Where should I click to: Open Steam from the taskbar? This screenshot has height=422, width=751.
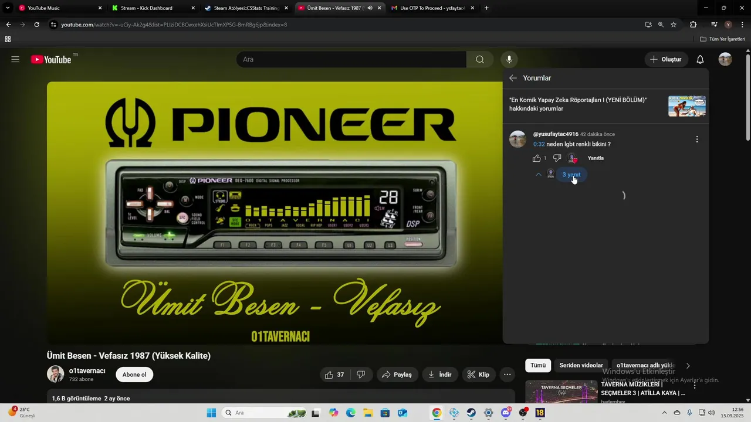[471, 413]
